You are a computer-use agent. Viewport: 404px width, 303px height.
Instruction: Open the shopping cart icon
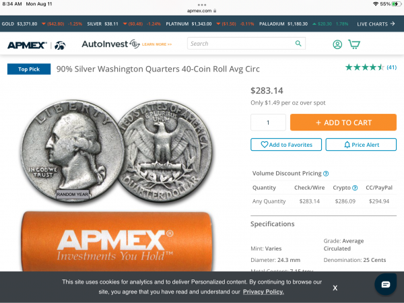(354, 44)
